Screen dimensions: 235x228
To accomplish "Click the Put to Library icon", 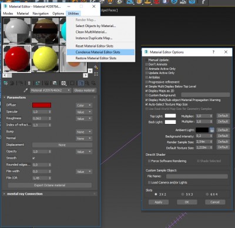I will pyautogui.click(x=55, y=83).
